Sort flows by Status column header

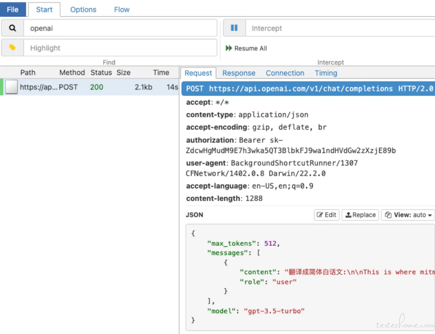point(101,73)
